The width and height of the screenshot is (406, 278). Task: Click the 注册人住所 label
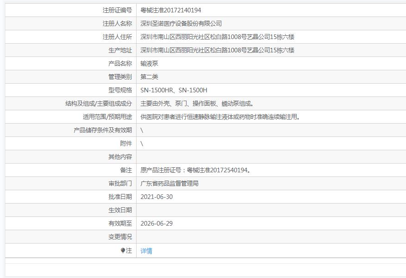(x=117, y=37)
